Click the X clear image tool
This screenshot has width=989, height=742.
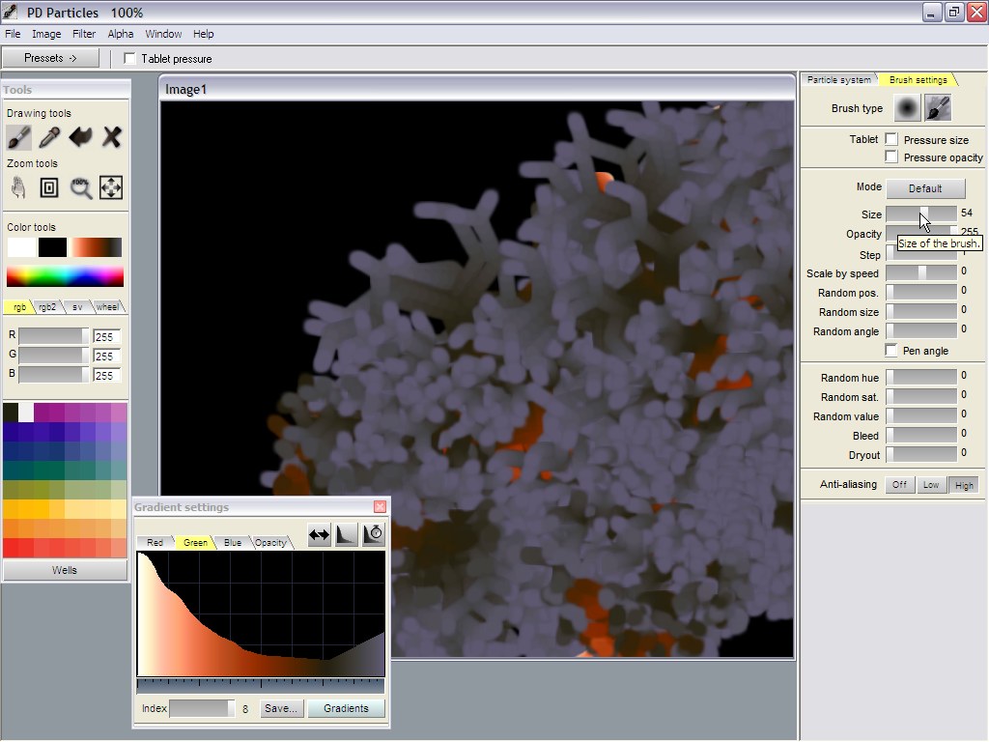112,136
